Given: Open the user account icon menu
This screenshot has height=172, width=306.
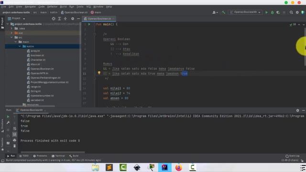Looking at the screenshot, I should 215,12.
